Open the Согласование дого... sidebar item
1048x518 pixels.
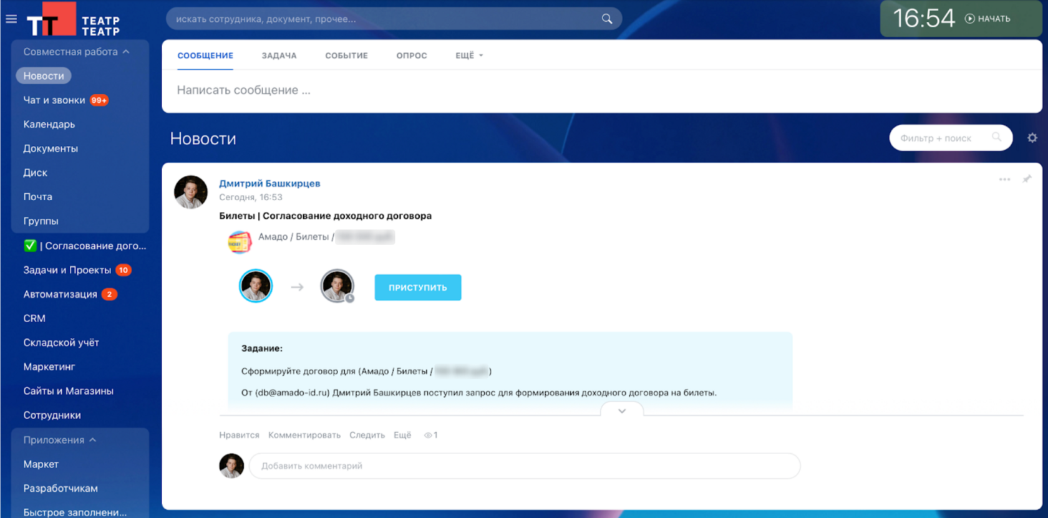(85, 246)
